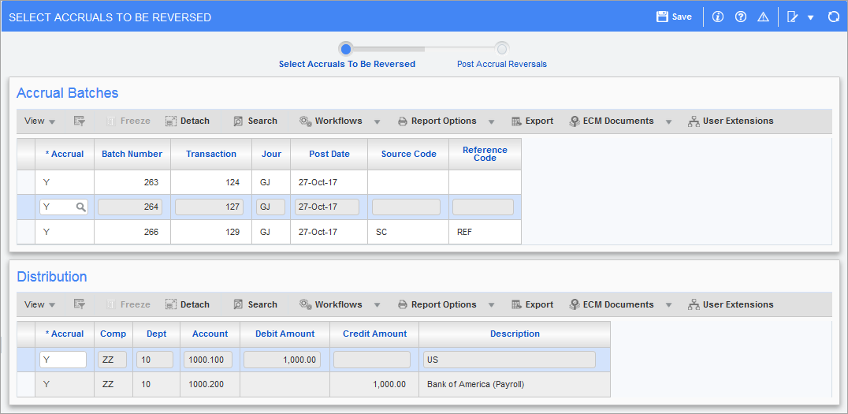
Task: Open View menu in Accrual Batches toolbar
Action: tap(40, 121)
